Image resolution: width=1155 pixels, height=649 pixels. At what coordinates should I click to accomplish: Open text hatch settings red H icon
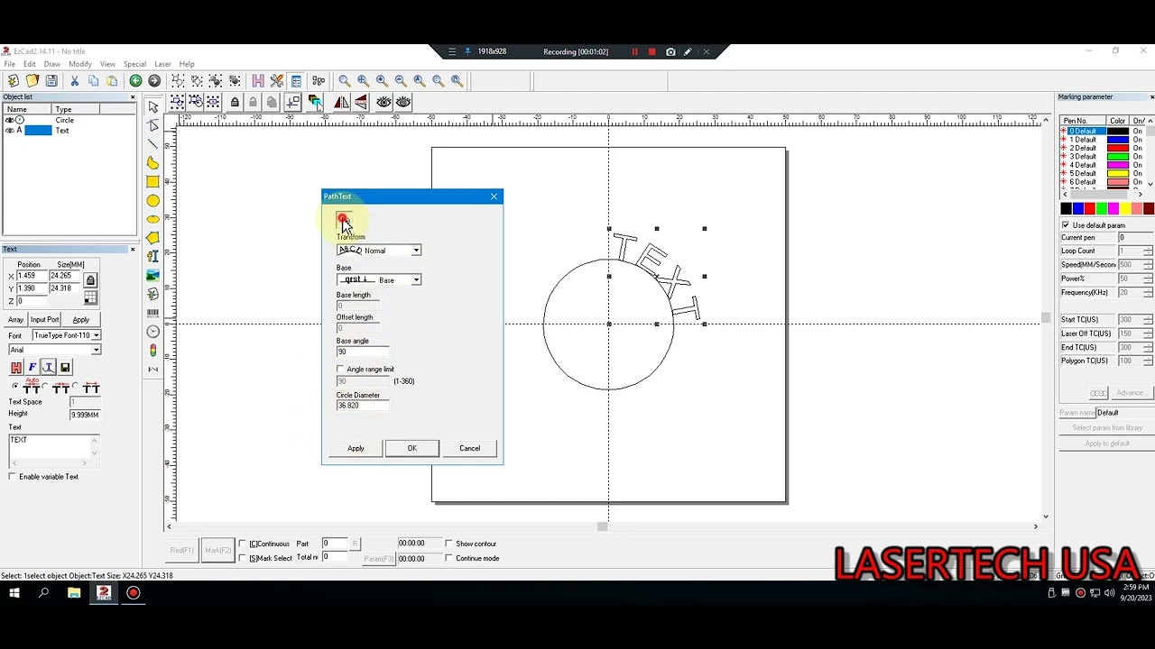pos(16,367)
